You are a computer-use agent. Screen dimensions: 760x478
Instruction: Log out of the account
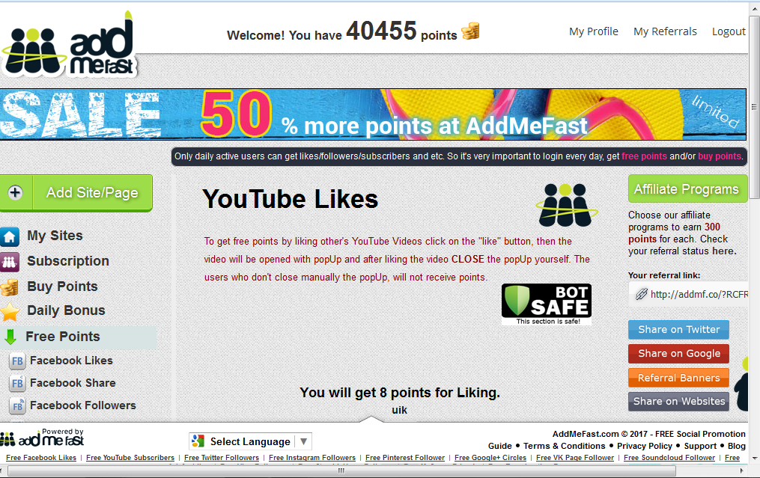pyautogui.click(x=729, y=31)
